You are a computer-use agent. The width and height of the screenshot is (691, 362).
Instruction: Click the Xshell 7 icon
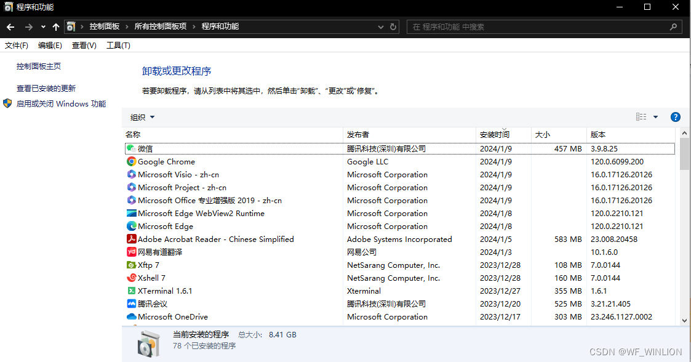[x=131, y=278]
